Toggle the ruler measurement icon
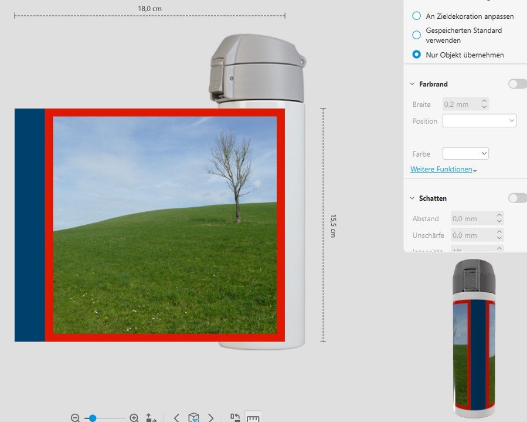The height and width of the screenshot is (422, 527). pos(253,418)
